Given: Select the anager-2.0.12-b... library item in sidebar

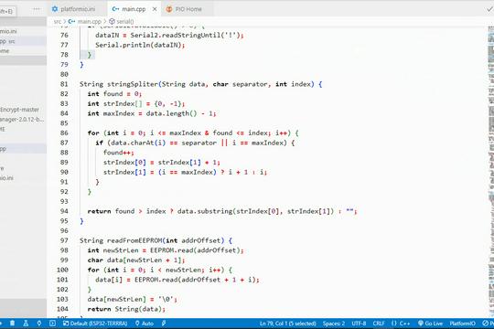Looking at the screenshot, I should click(22, 120).
